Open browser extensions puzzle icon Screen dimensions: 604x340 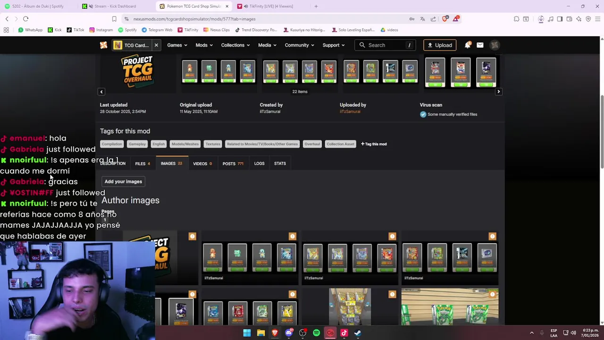click(x=516, y=19)
